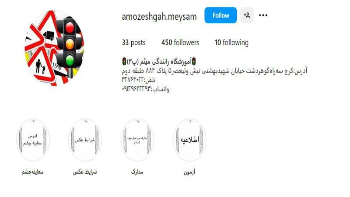This screenshot has width=350, height=197.
Task: Open the شرایط عکس story highlight circle
Action: [85, 140]
